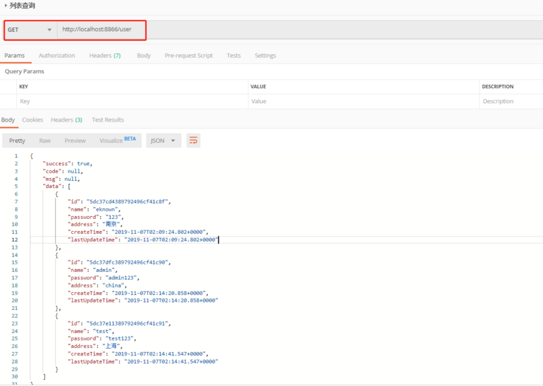
Task: Switch to Raw response view
Action: [x=45, y=141]
